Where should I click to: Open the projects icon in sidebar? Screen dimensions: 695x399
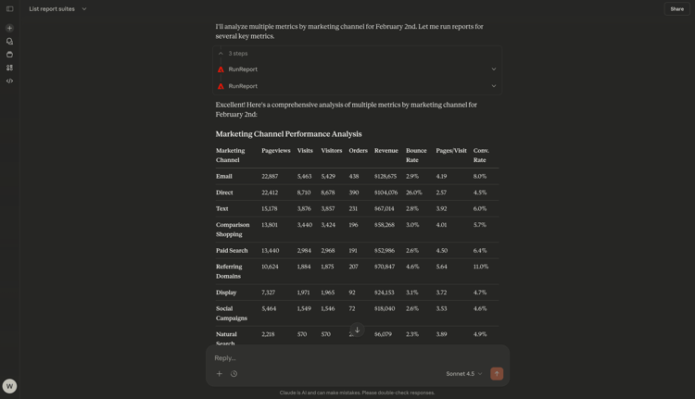coord(10,55)
